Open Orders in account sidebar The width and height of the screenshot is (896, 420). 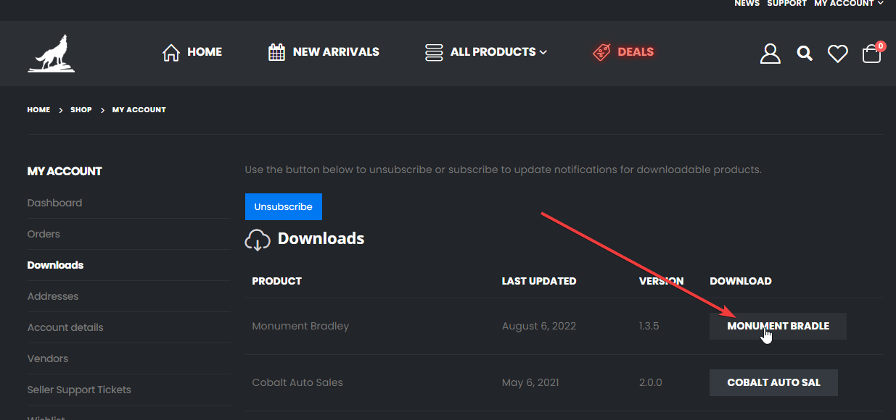click(x=44, y=234)
